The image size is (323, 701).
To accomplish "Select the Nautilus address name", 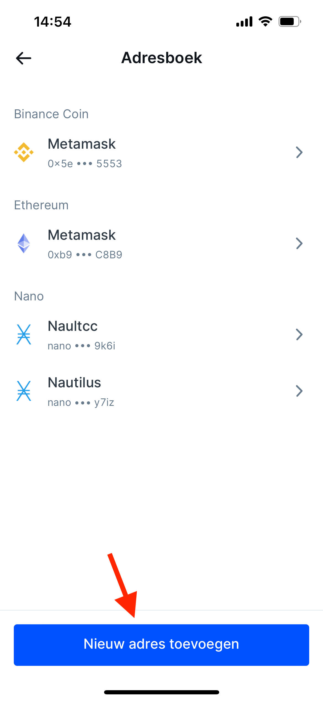I will pyautogui.click(x=74, y=383).
